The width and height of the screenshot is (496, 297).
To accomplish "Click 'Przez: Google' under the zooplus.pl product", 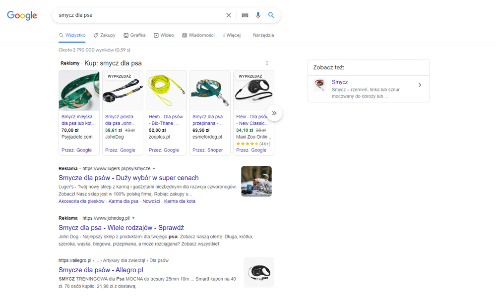I will point(164,150).
